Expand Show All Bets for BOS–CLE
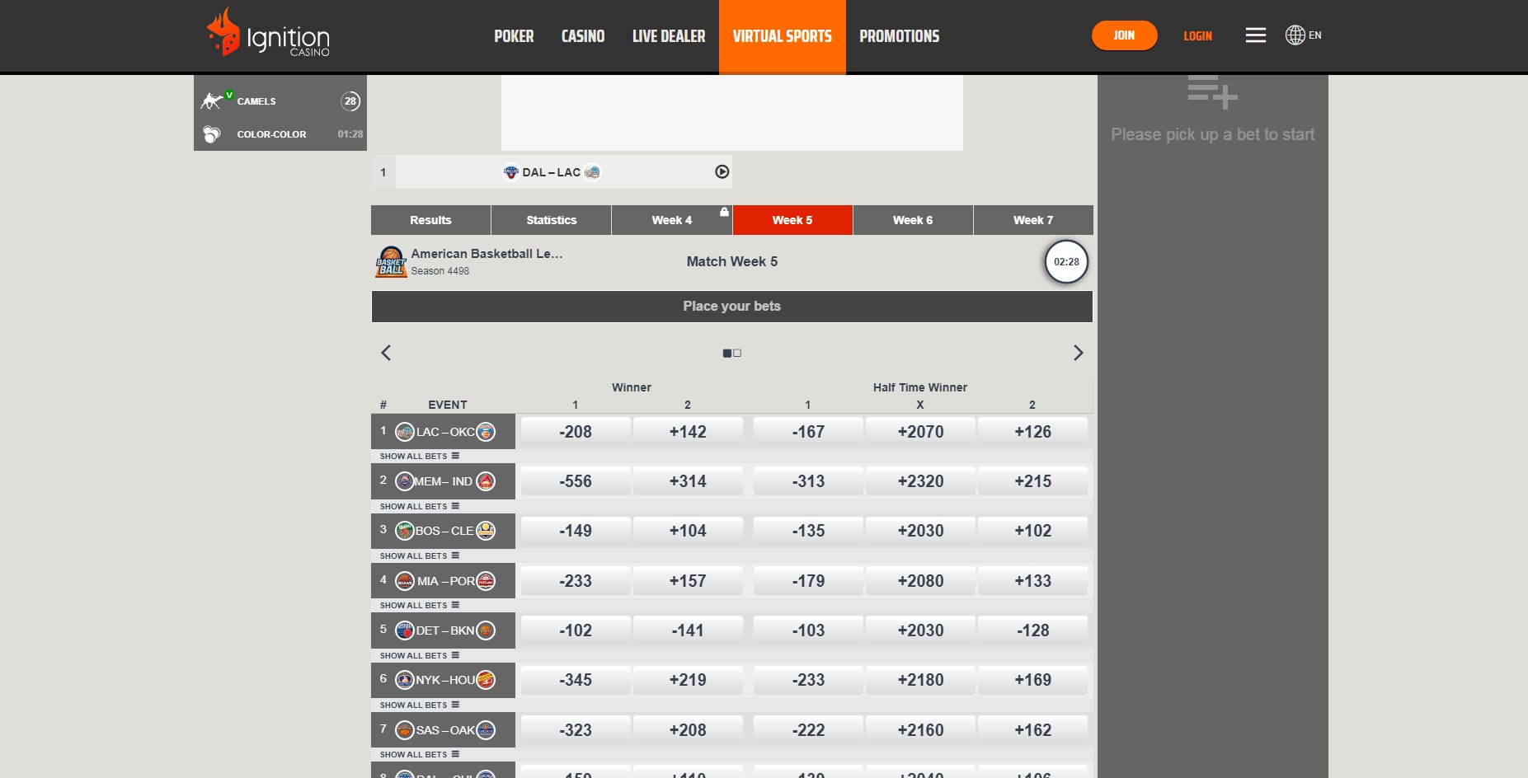Screen dimensions: 1528x778 point(419,555)
